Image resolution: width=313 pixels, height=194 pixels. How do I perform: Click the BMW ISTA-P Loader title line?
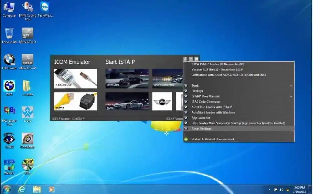[218, 64]
